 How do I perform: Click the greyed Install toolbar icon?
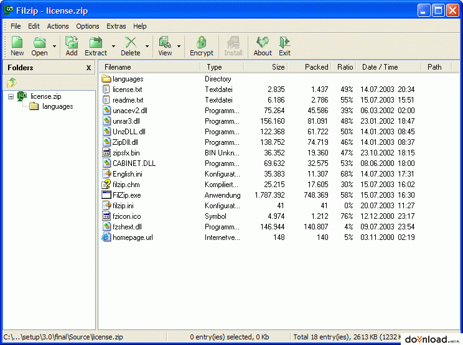click(233, 42)
